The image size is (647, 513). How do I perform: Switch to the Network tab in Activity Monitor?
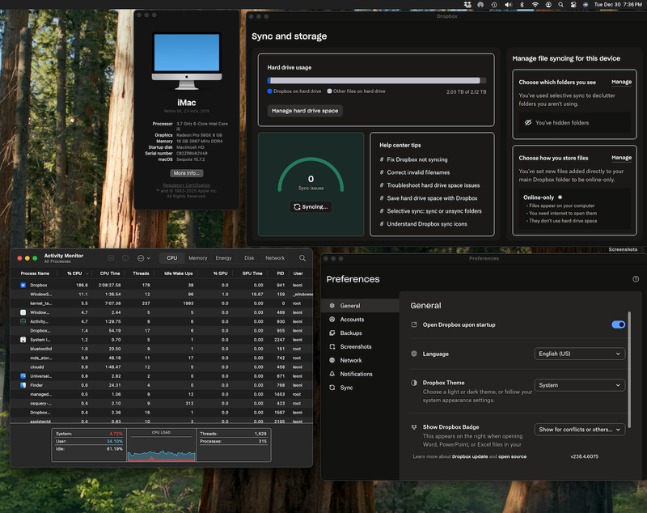click(275, 258)
